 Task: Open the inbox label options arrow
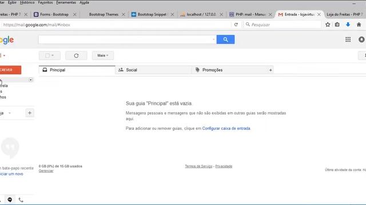coord(30,80)
